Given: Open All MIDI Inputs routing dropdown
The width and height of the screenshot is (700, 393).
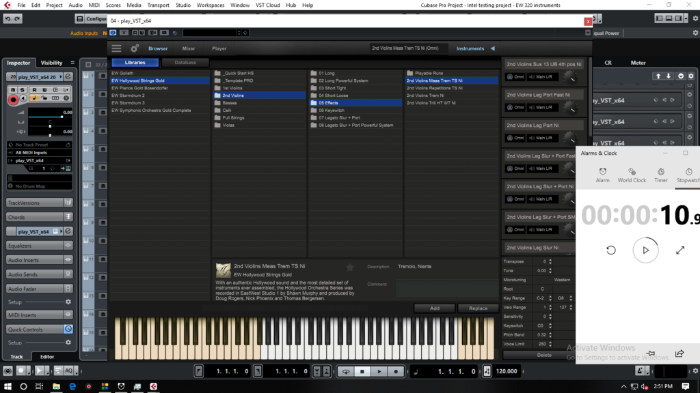Looking at the screenshot, I should pyautogui.click(x=39, y=152).
